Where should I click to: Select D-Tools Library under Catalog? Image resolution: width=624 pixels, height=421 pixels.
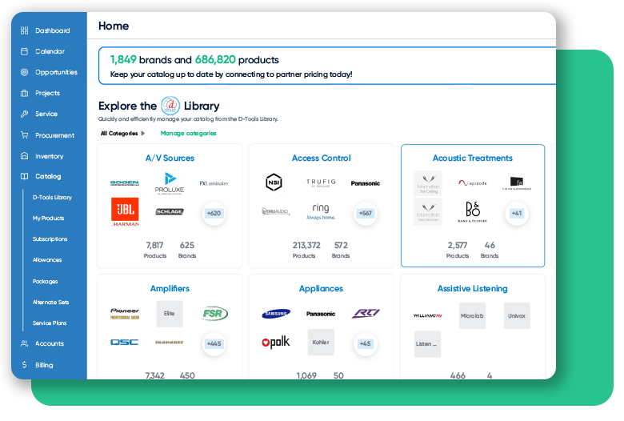[x=52, y=197]
